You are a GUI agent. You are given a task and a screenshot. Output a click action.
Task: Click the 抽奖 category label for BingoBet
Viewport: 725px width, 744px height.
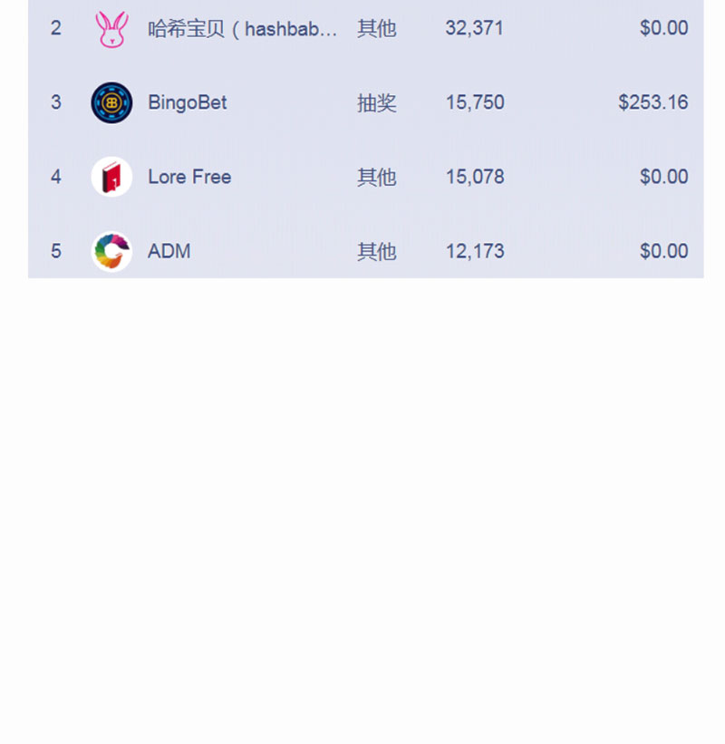click(377, 103)
